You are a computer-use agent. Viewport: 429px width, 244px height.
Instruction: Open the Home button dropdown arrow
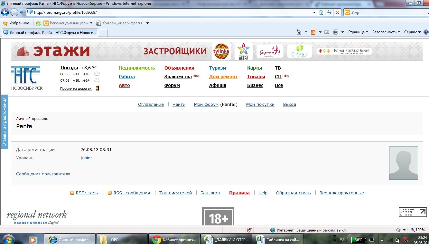[305, 32]
